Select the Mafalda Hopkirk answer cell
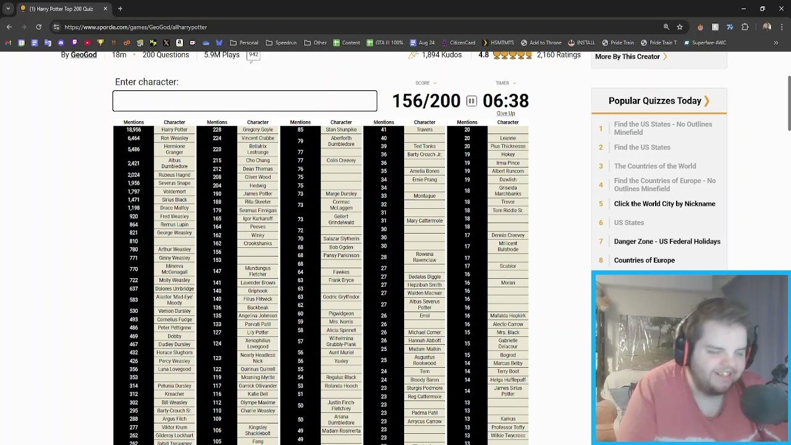Viewport: 791px width, 445px height. 508,316
